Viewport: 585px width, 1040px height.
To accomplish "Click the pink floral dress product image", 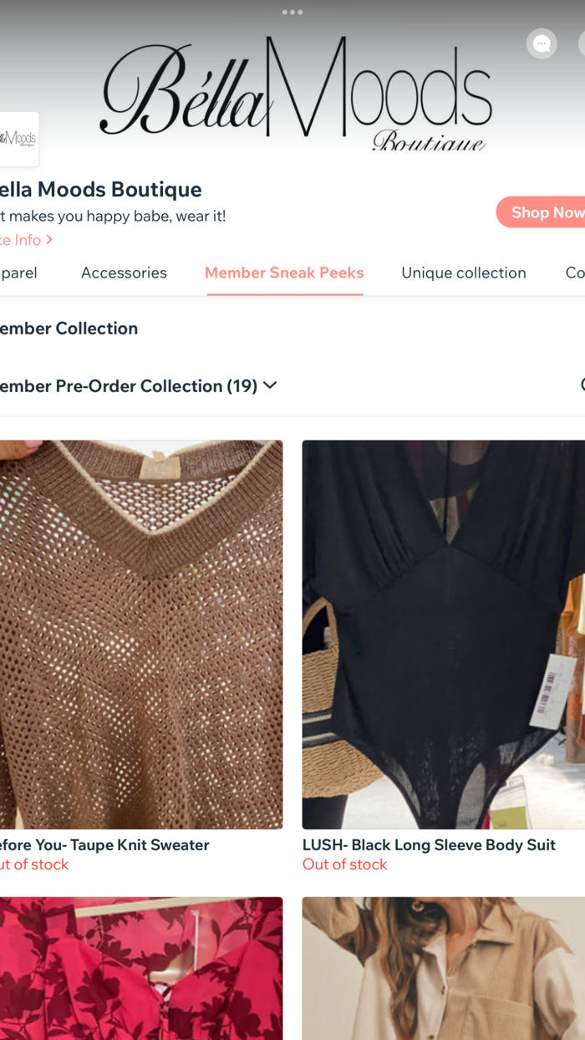I will (141, 968).
